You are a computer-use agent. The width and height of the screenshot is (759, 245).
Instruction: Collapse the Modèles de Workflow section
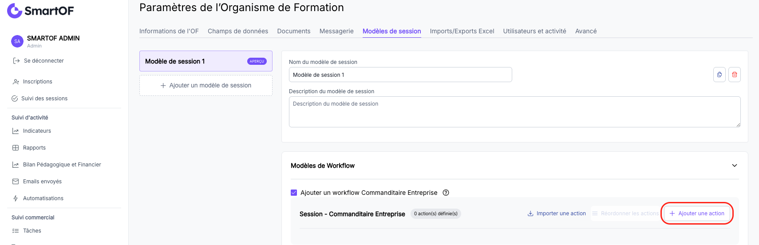tap(735, 166)
